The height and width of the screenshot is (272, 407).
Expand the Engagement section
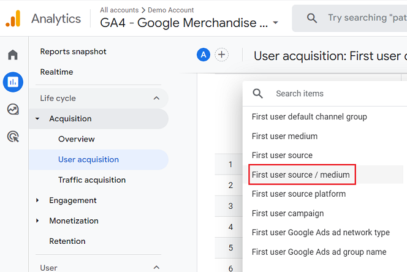click(37, 200)
